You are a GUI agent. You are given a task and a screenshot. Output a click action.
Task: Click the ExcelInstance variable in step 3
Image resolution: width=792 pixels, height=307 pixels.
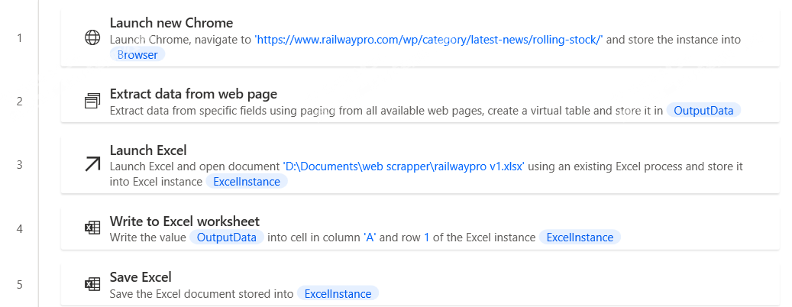click(247, 182)
